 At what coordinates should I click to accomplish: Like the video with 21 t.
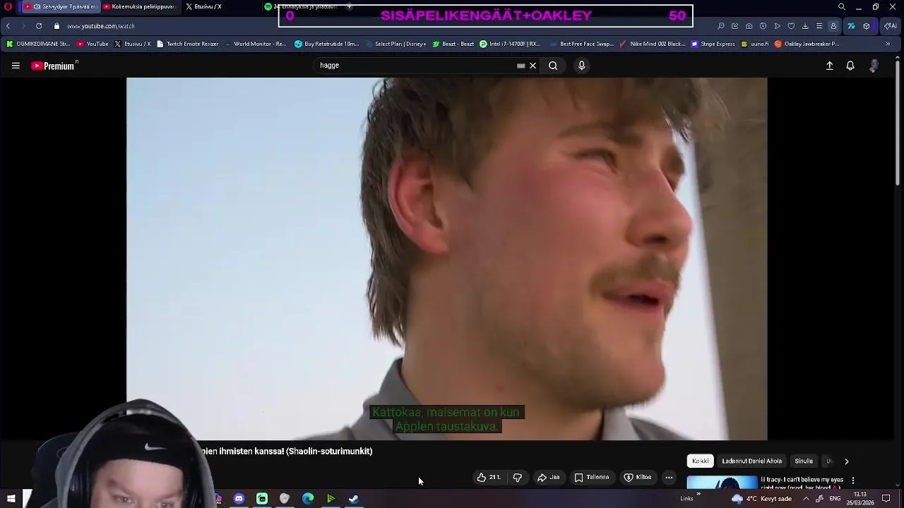coord(489,478)
